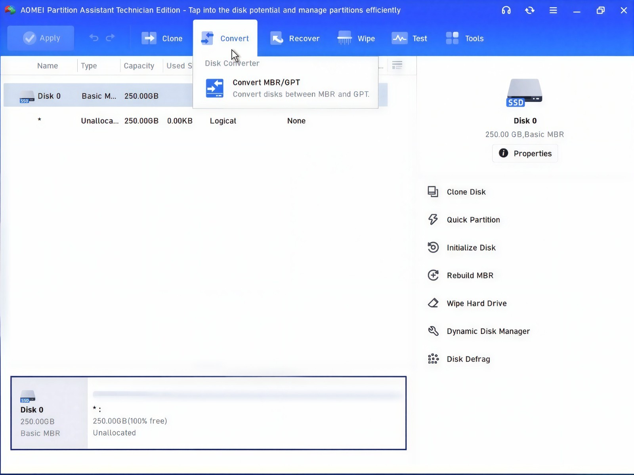Click the Convert MBR/GPT icon
This screenshot has width=634, height=475.
(215, 88)
